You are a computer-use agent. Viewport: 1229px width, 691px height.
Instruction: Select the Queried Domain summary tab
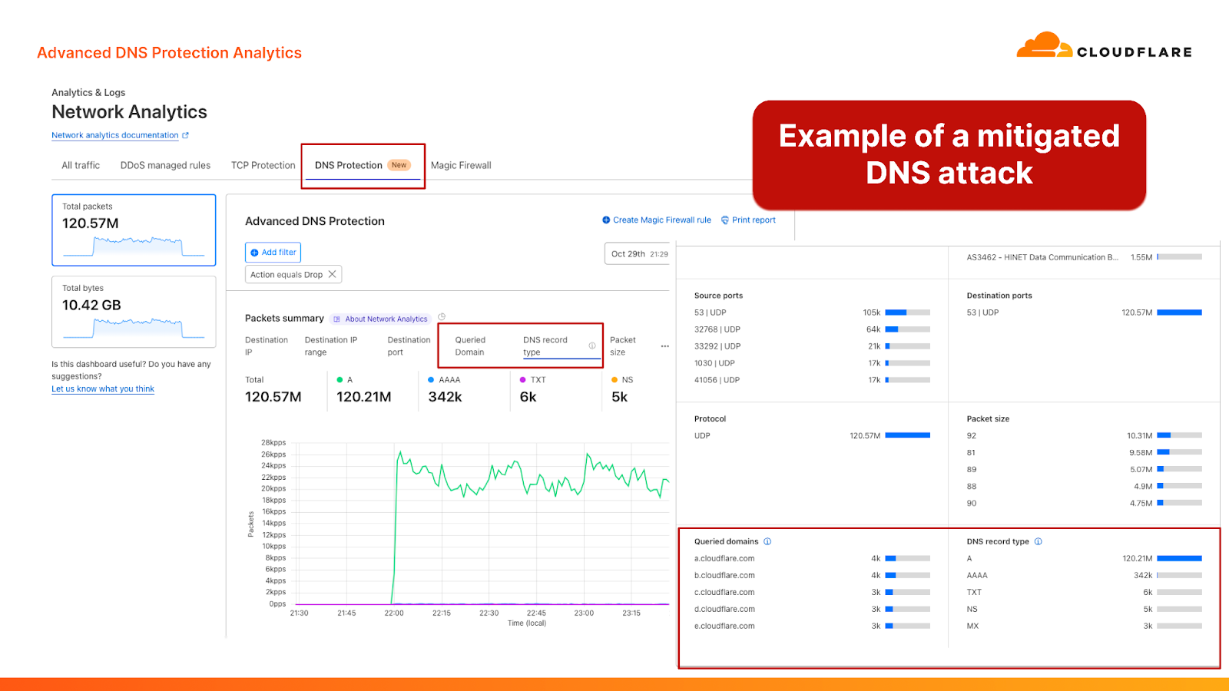(x=470, y=345)
